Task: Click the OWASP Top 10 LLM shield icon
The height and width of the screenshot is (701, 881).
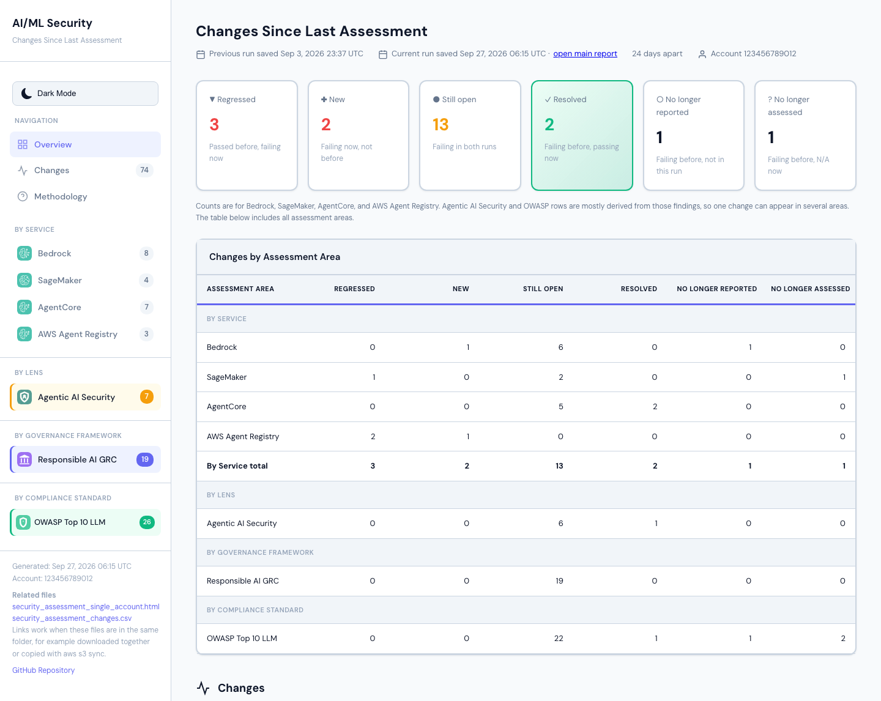Action: pyautogui.click(x=23, y=522)
